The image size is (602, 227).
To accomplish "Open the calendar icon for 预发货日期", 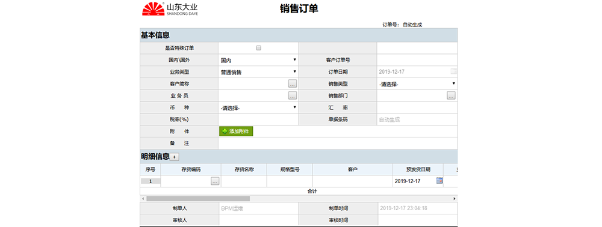I will pos(439,181).
